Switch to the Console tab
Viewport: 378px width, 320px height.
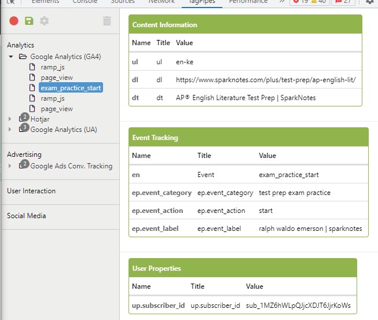85,2
